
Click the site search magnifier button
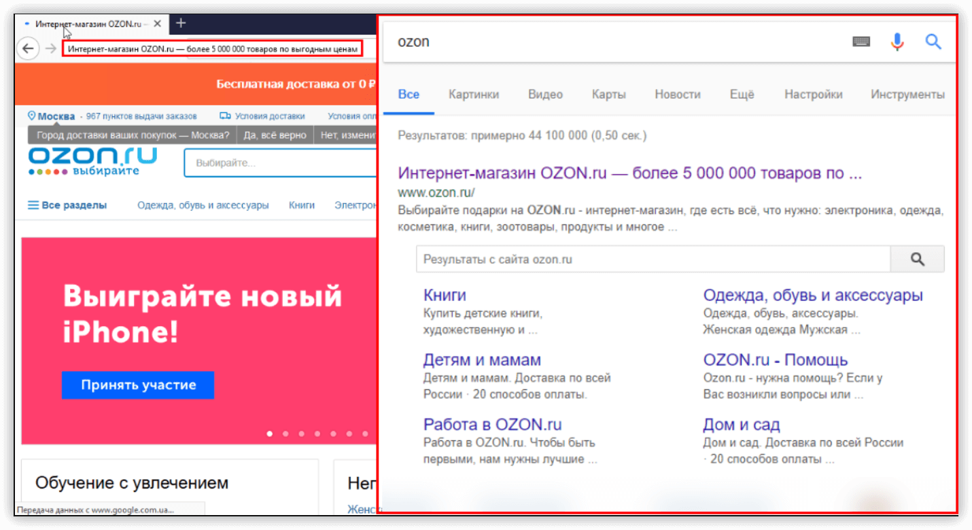918,259
